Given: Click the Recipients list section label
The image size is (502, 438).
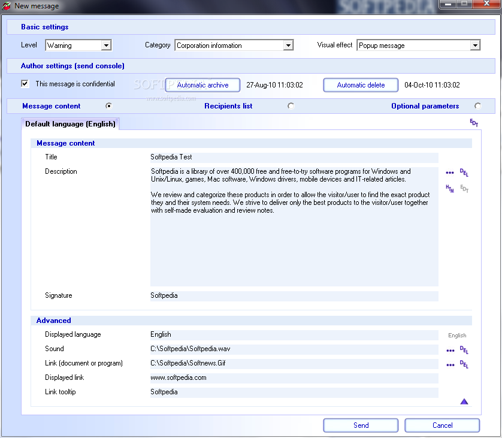Looking at the screenshot, I should 228,106.
